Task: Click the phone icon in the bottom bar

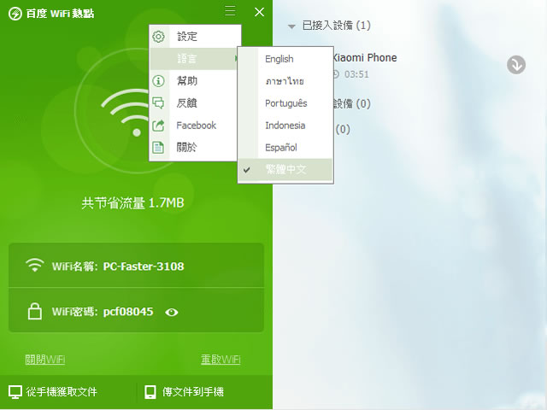Action: 150,392
